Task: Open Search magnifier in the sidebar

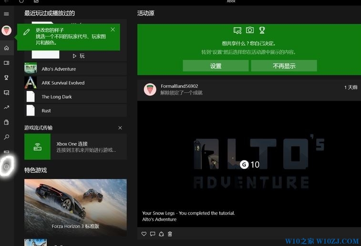Action: pos(7,137)
